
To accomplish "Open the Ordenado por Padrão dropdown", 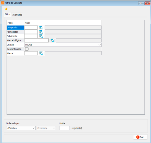I will tap(21, 128).
